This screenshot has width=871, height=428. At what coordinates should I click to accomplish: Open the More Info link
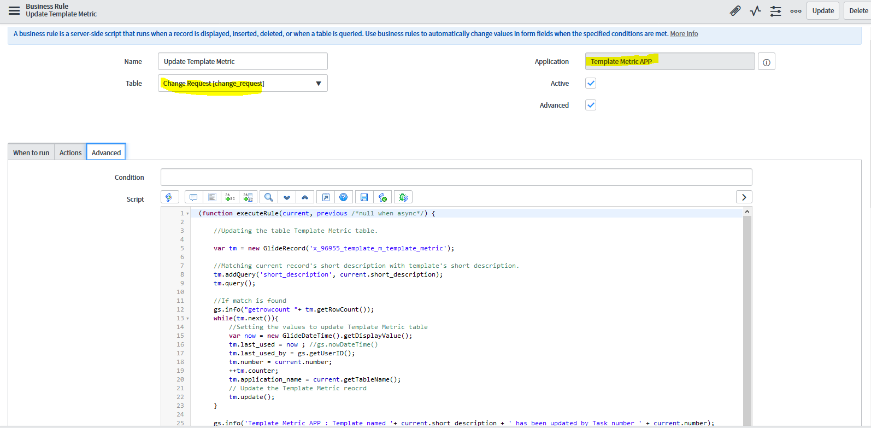tap(684, 34)
